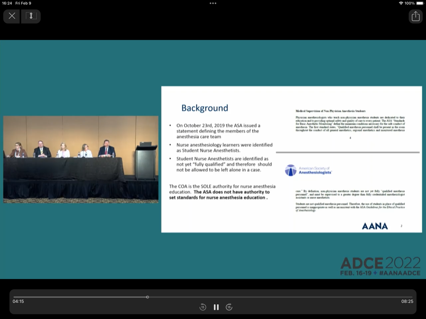Click the American Society of Anesthesiologists logo
Screen dimensions: 426x319
point(308,171)
